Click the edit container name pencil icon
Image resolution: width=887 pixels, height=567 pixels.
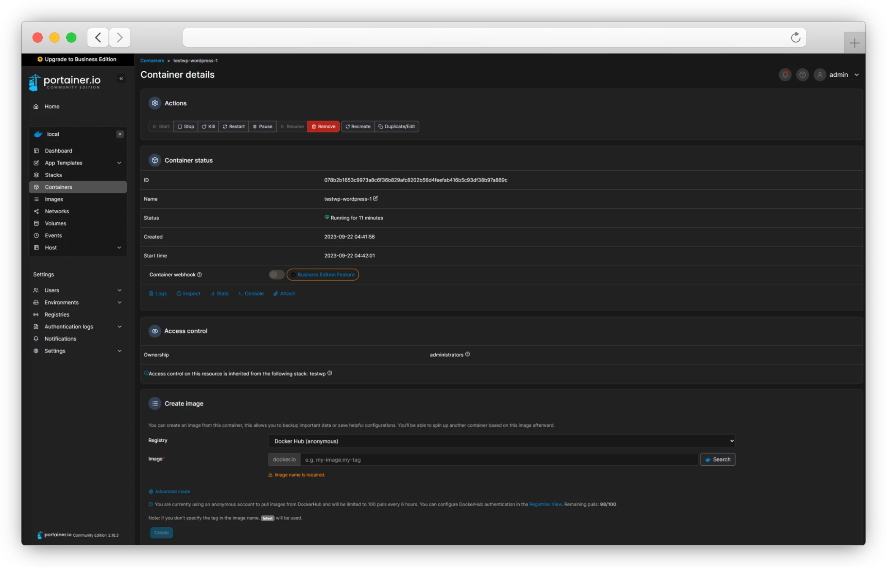coord(375,199)
